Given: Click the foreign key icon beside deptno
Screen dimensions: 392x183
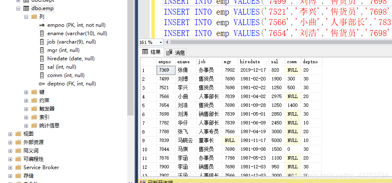Looking at the screenshot, I should coord(42,84).
